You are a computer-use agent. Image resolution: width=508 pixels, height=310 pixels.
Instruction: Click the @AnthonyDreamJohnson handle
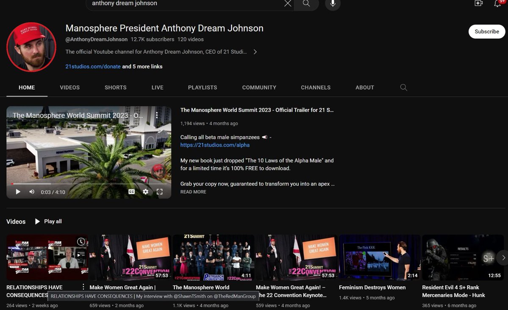click(x=97, y=39)
